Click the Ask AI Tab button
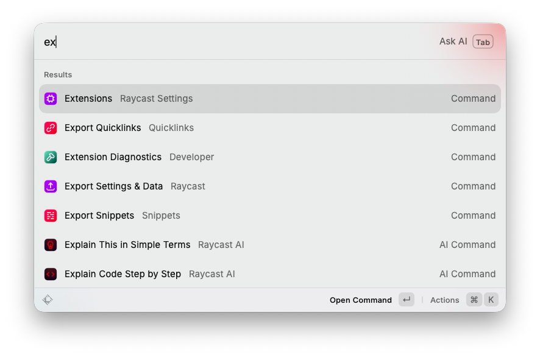The width and height of the screenshot is (540, 357). click(466, 41)
